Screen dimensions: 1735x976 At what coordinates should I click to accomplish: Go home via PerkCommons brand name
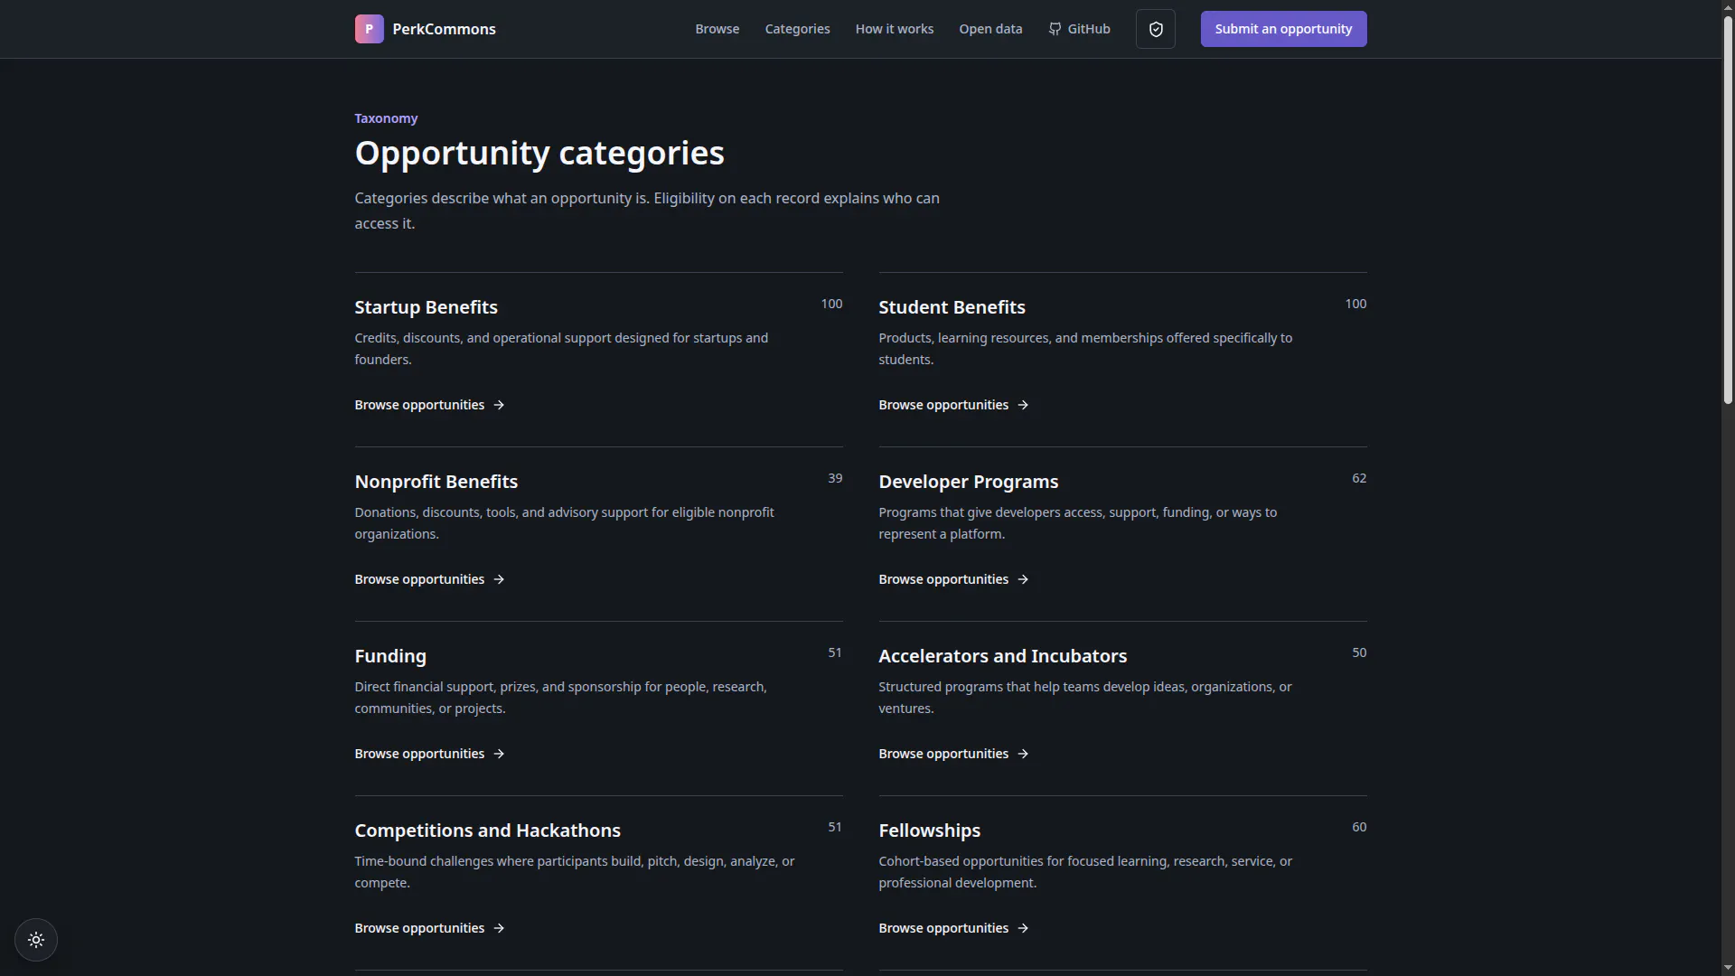tap(444, 29)
